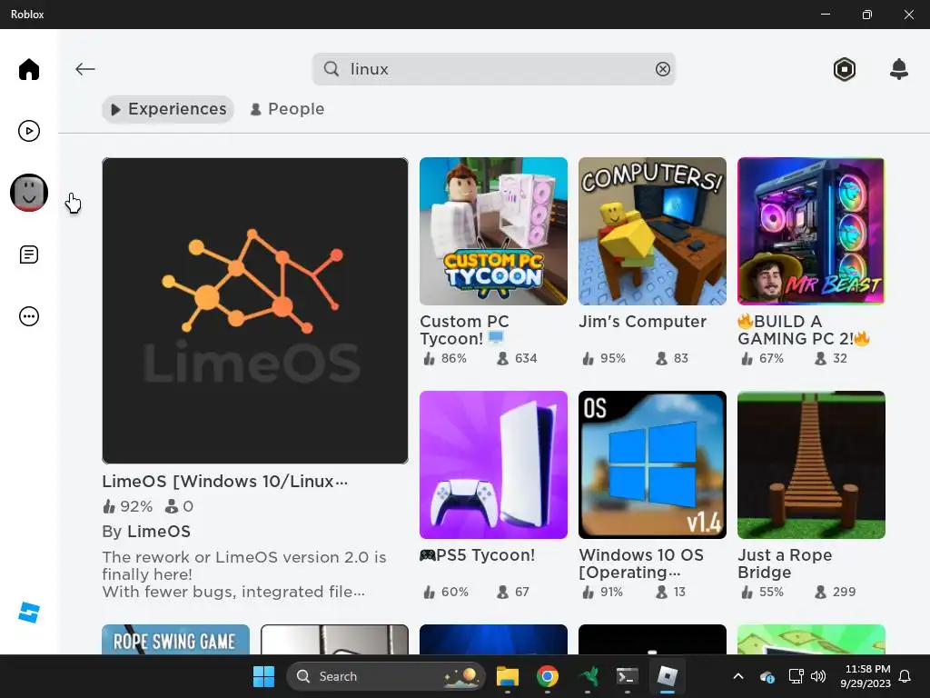Open the Home sidebar icon
The image size is (930, 698).
click(28, 69)
